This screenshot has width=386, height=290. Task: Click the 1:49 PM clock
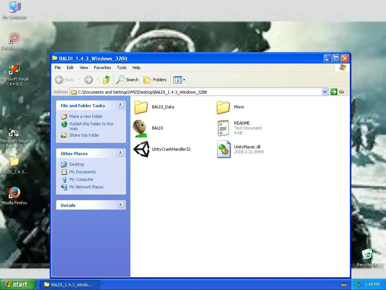[x=372, y=285]
